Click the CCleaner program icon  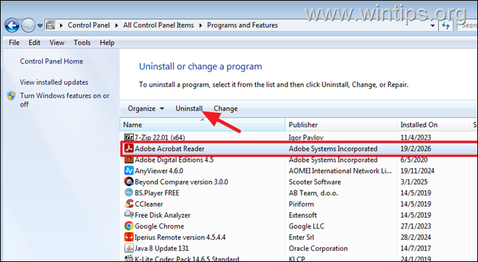tap(129, 204)
